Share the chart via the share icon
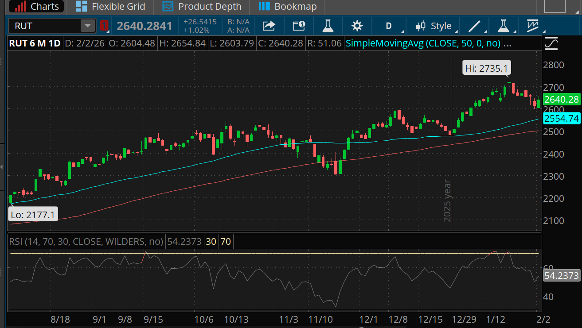This screenshot has width=582, height=328. (269, 26)
